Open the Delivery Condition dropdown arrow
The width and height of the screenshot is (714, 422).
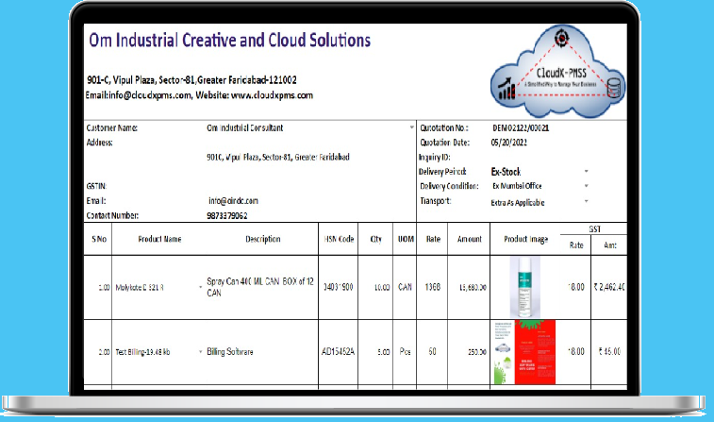pos(586,186)
